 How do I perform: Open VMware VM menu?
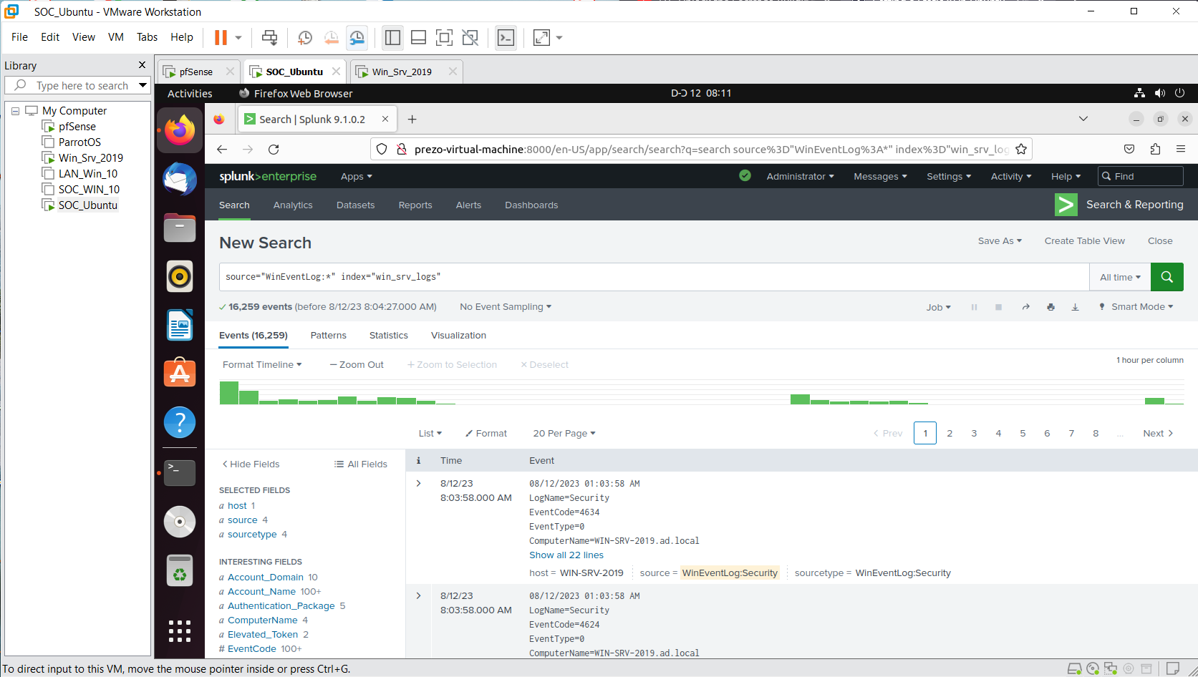point(116,37)
